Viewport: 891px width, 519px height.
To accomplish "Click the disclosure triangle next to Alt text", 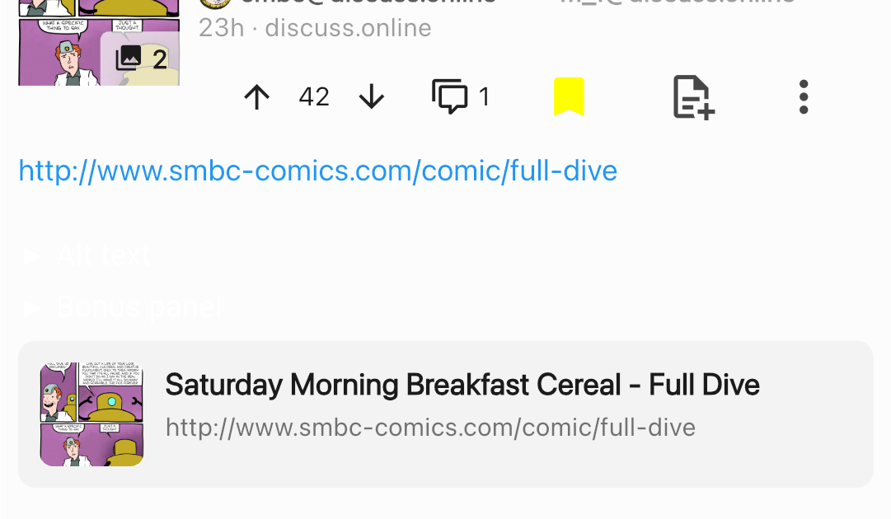I will (x=32, y=256).
